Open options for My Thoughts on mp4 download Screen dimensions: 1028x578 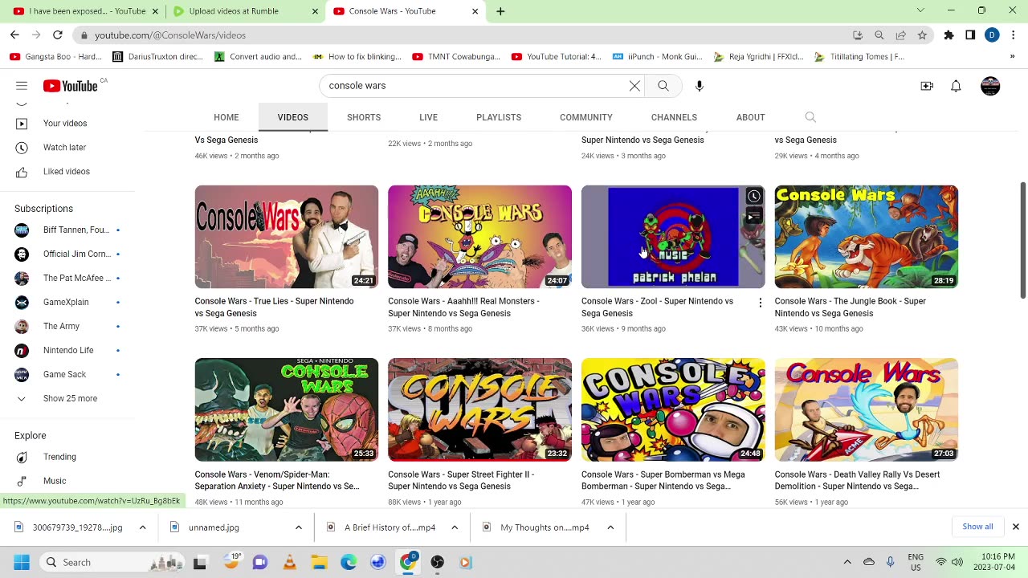tap(610, 527)
